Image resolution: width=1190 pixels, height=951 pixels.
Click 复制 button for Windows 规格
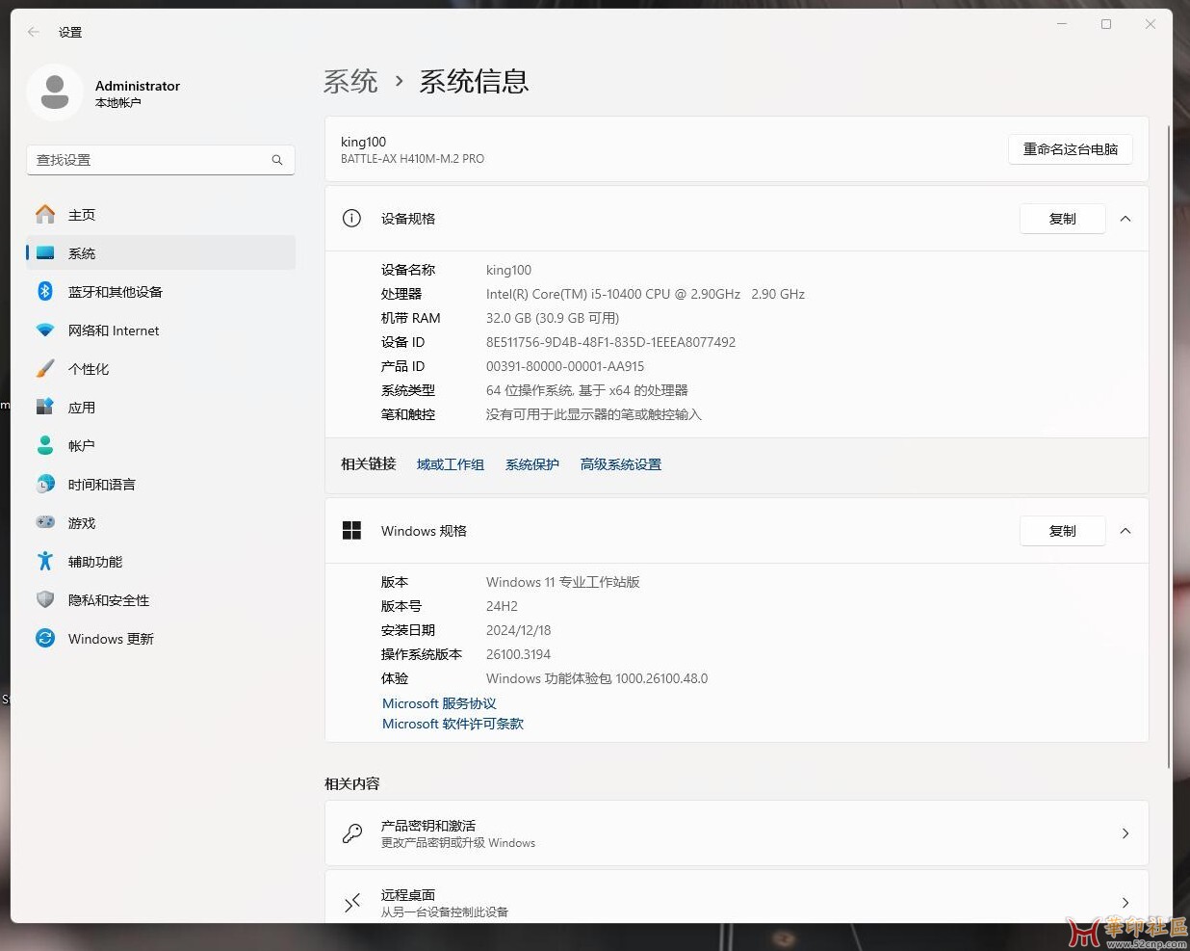tap(1063, 531)
